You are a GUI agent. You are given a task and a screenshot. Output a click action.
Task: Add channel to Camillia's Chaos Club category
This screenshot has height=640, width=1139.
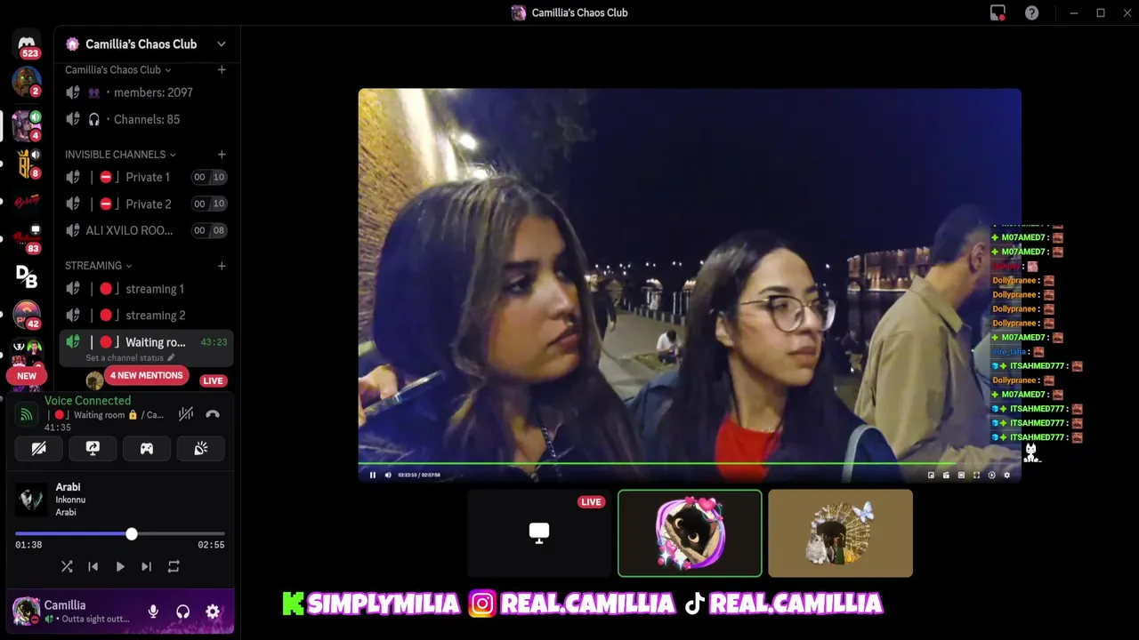coord(222,69)
